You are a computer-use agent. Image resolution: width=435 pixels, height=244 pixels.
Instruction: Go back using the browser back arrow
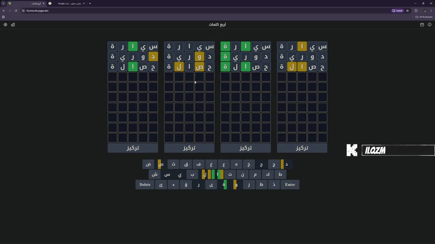(4, 11)
